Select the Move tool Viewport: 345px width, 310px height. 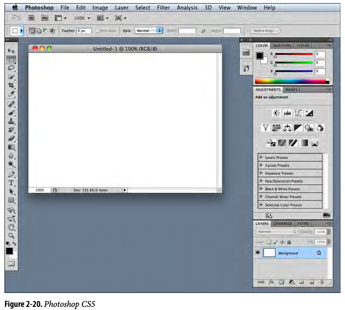click(11, 51)
